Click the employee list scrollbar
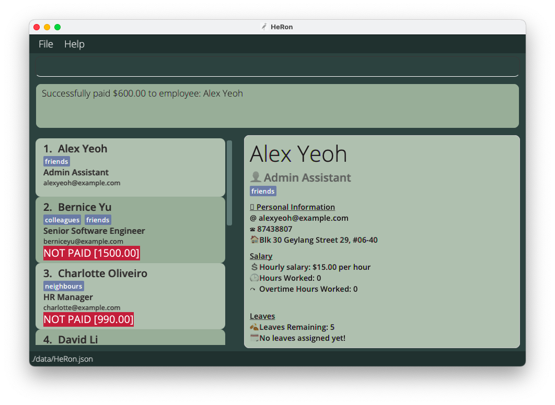 coord(229,183)
